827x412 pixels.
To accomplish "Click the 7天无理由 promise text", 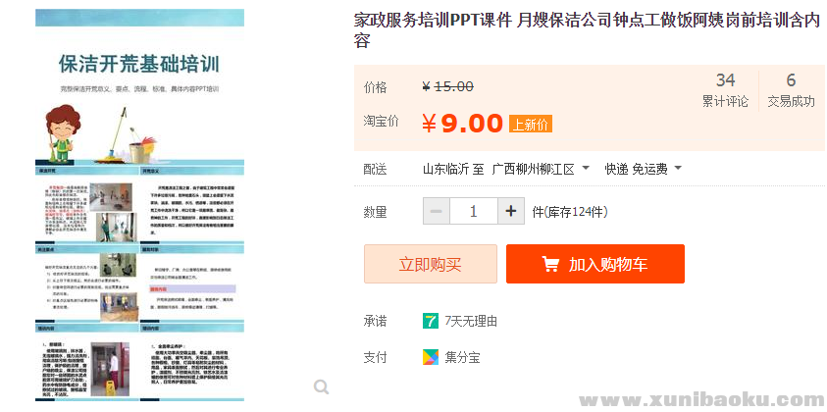I will point(471,321).
